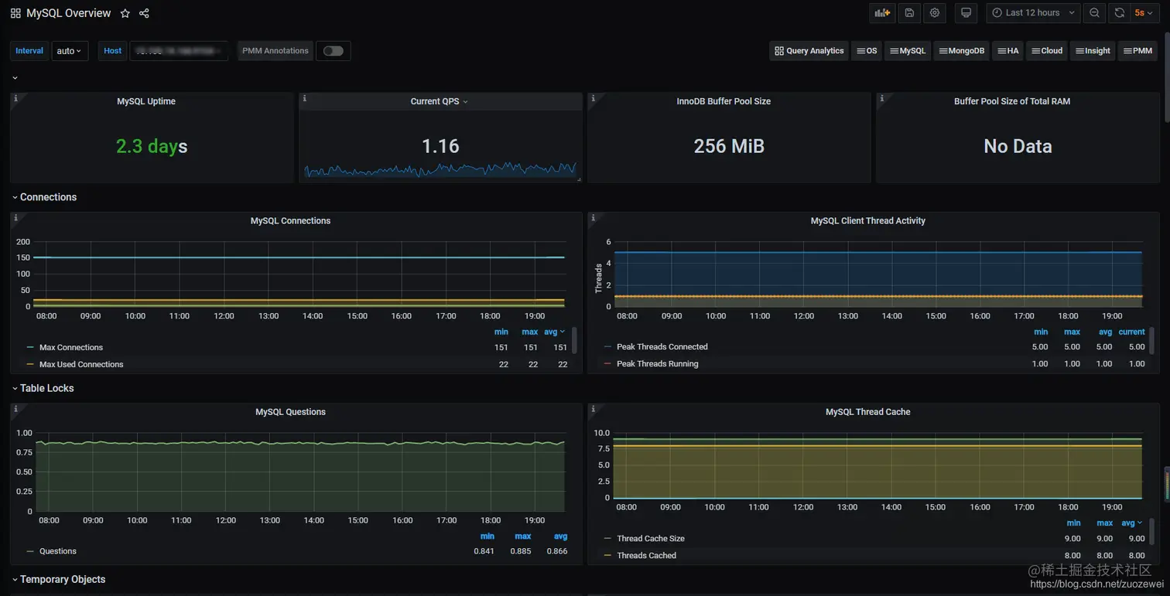Sort MySQL Connections legend by max

(x=529, y=332)
